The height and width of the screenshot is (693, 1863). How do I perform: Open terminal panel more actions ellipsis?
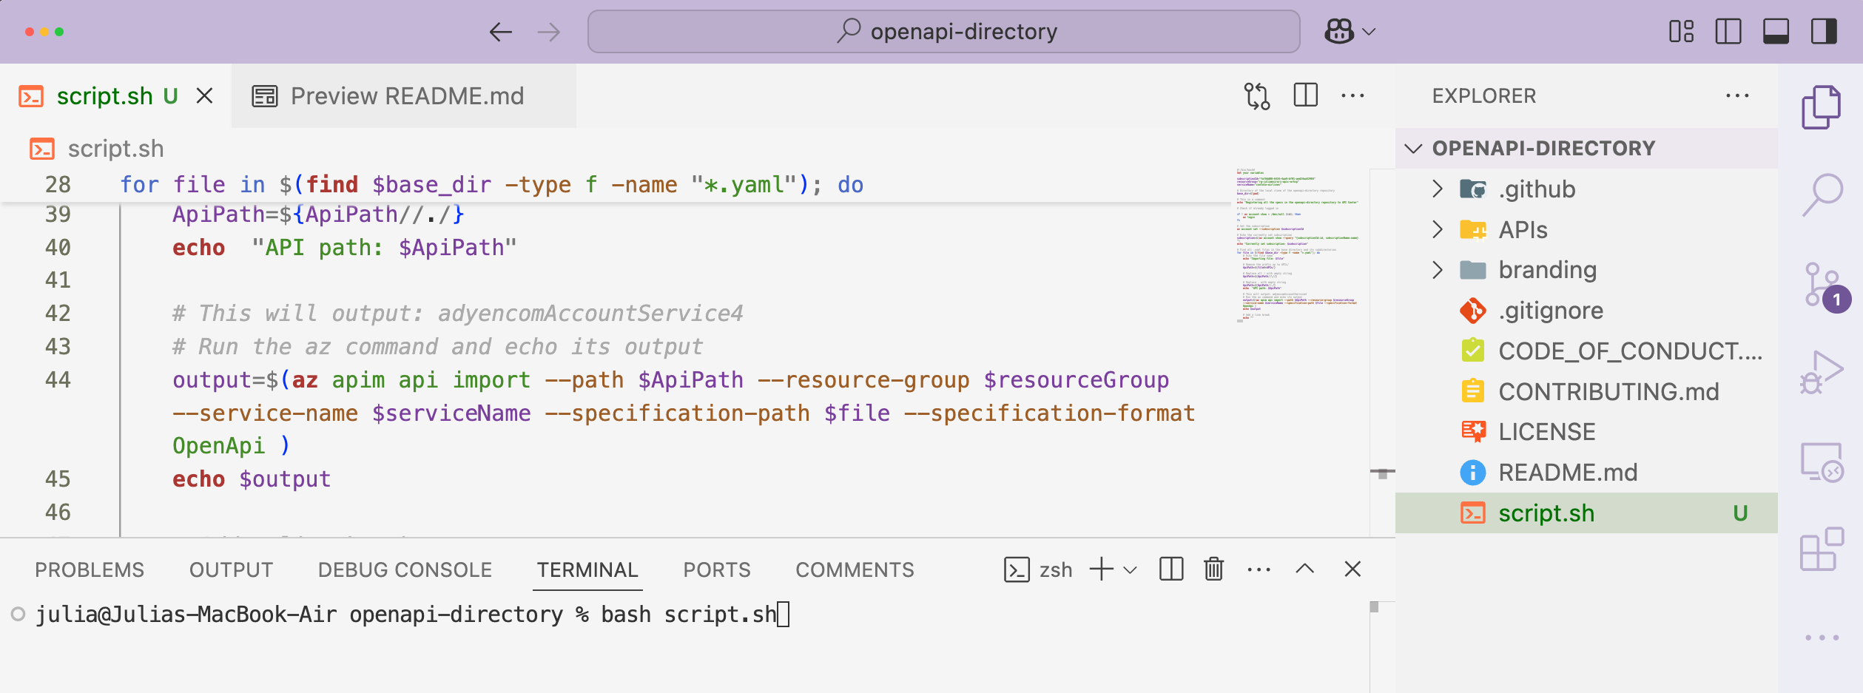[1259, 569]
